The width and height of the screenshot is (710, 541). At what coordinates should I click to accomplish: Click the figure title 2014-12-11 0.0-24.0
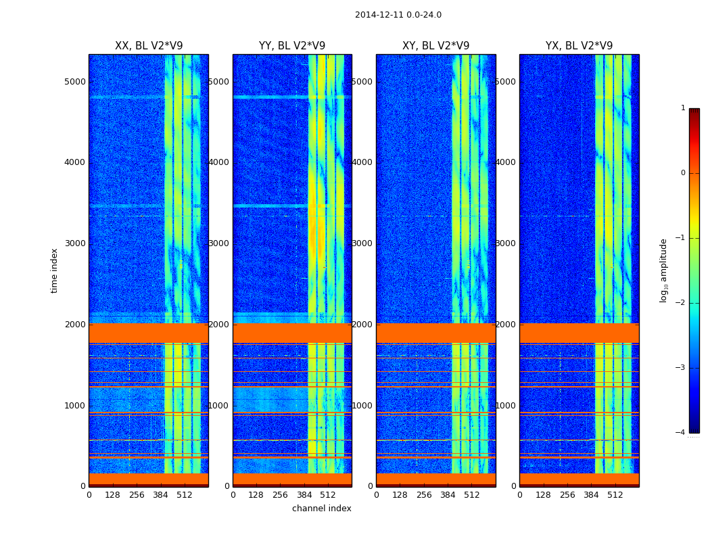coord(398,15)
